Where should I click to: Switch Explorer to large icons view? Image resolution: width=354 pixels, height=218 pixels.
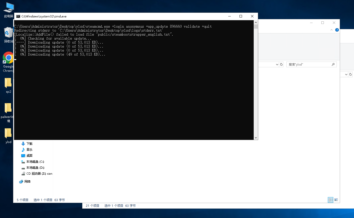(336, 200)
